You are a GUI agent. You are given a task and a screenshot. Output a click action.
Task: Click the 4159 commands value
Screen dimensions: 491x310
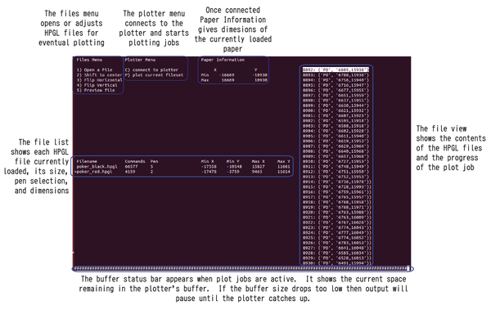tap(129, 172)
